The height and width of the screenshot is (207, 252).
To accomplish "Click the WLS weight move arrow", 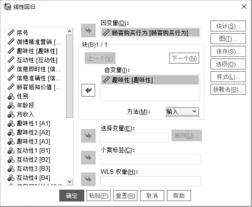I will [88, 179].
